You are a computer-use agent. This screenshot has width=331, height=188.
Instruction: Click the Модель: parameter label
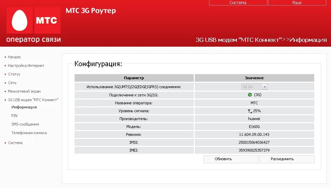click(x=133, y=127)
